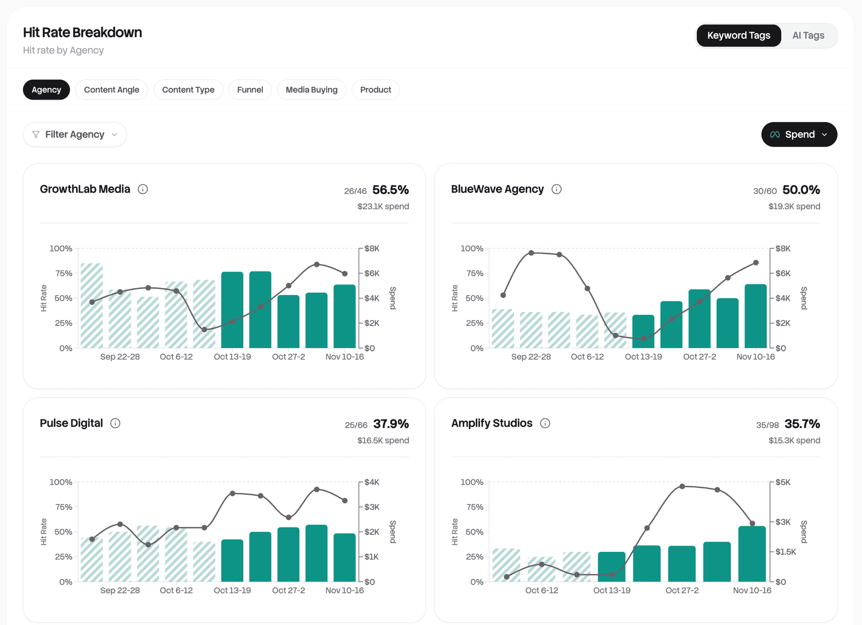Click the chevron on the Spend button
The height and width of the screenshot is (625, 862).
(x=825, y=135)
